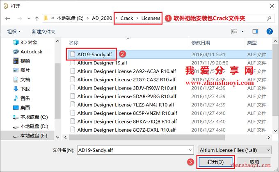
Task: Open 图片 folder in sidebar
Action: point(21,70)
